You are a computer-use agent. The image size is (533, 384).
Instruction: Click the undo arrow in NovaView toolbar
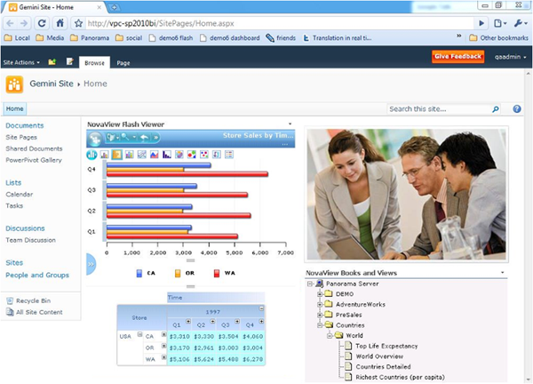[143, 138]
